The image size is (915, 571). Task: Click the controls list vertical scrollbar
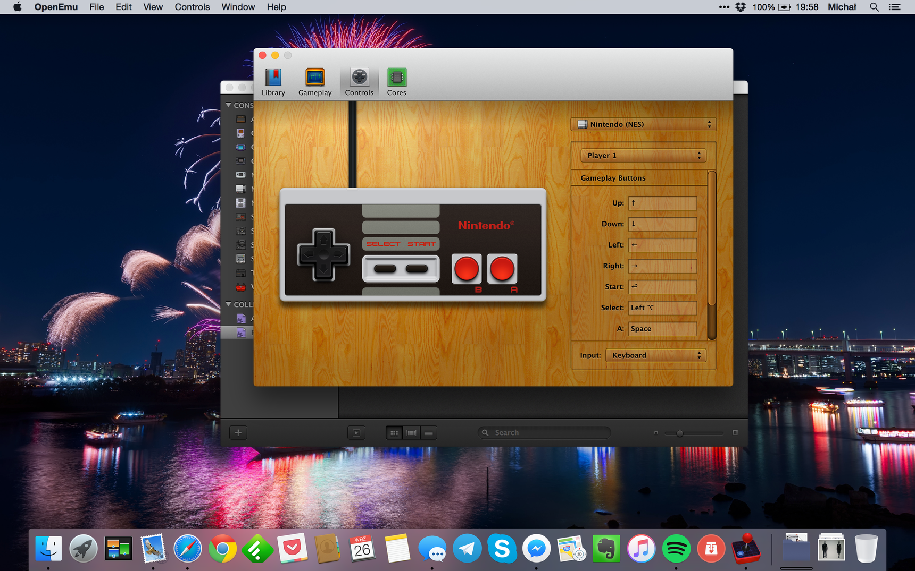(x=712, y=239)
